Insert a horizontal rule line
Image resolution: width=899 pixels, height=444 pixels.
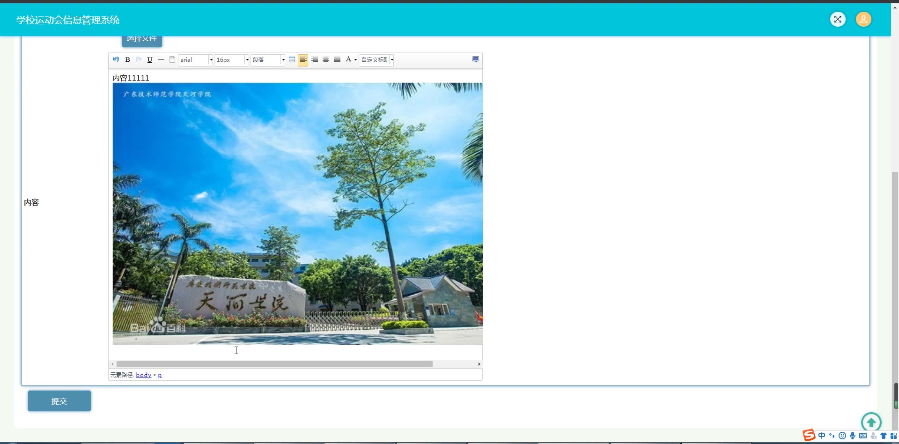point(161,59)
